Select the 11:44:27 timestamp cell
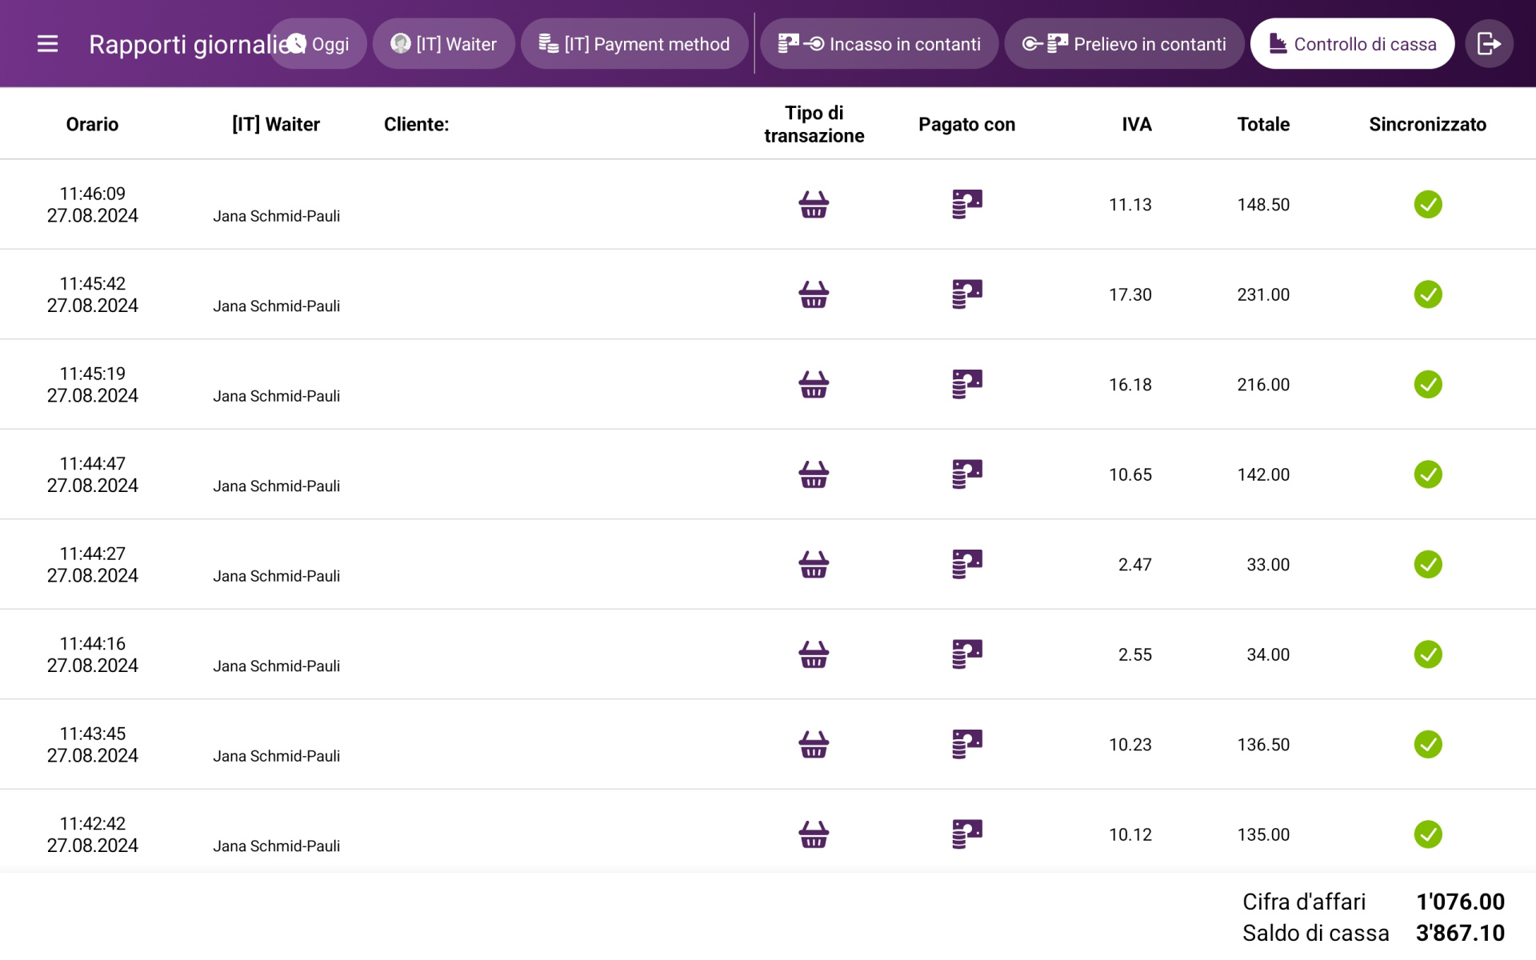Screen dimensions: 1536x960 point(92,565)
